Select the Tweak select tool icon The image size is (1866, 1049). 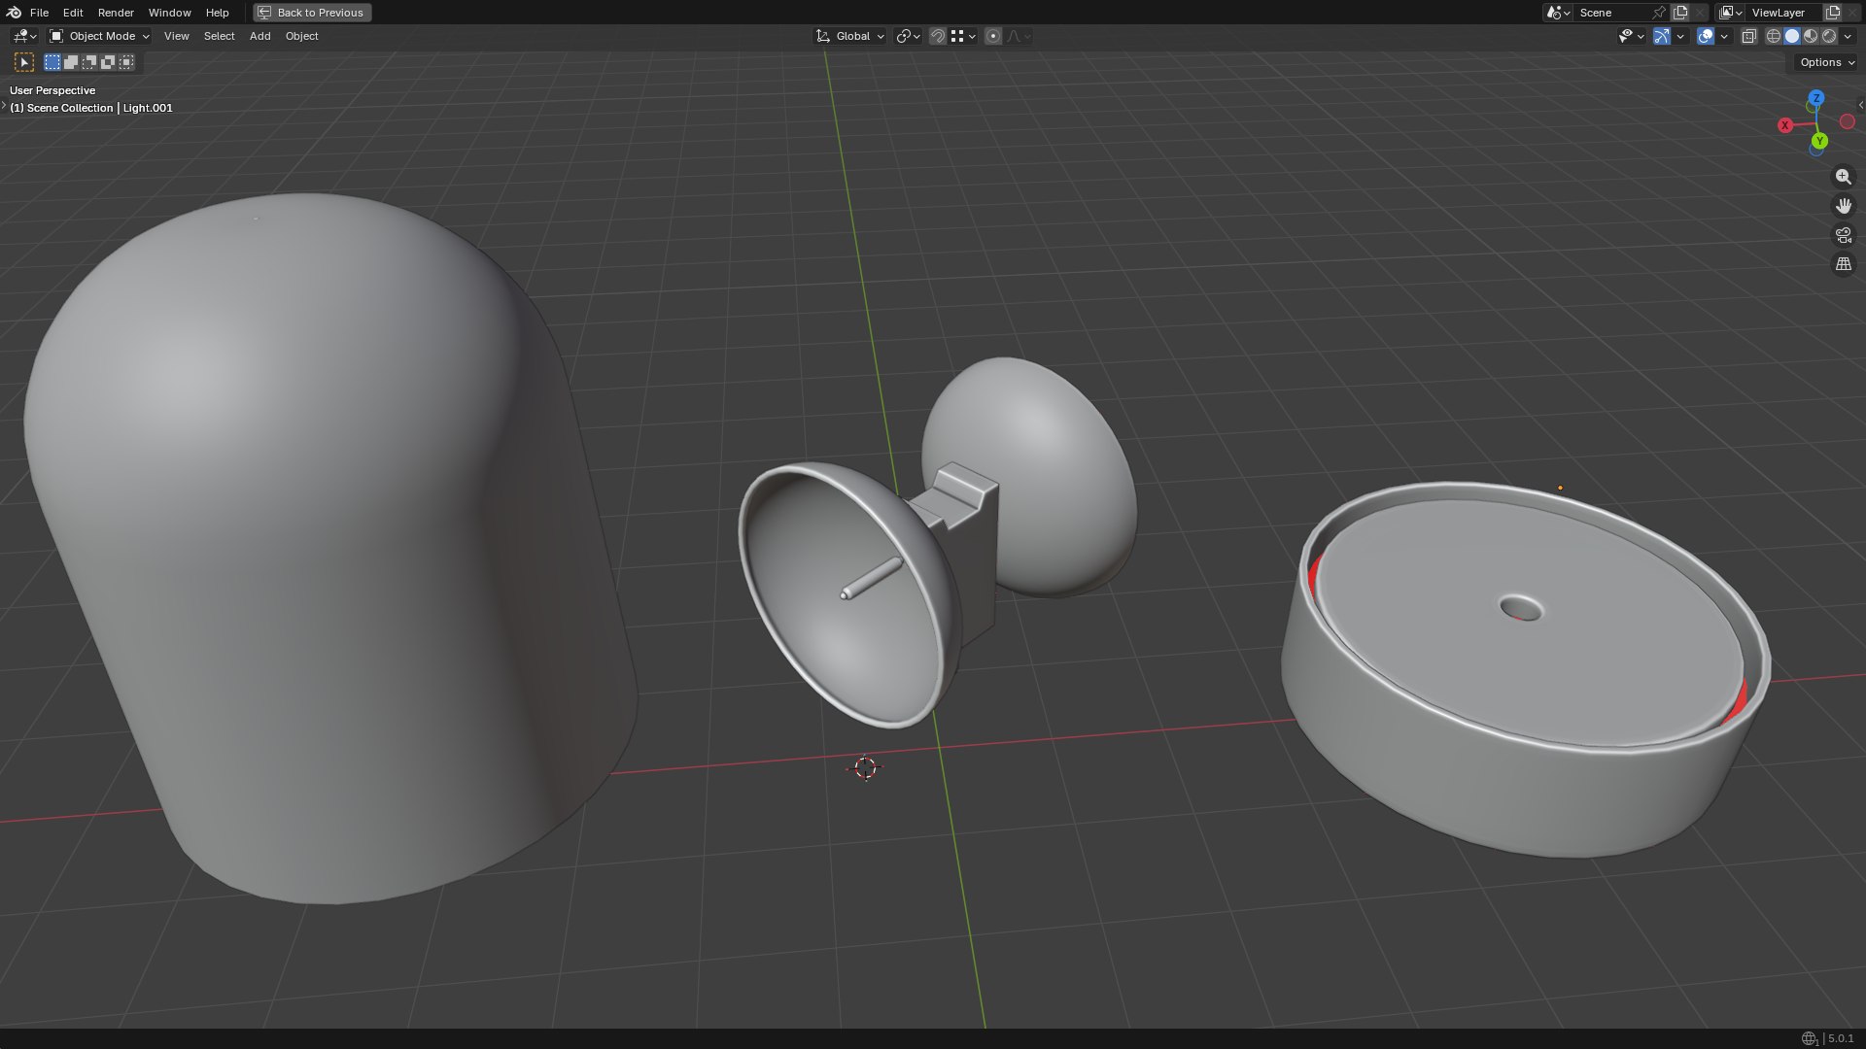point(24,62)
